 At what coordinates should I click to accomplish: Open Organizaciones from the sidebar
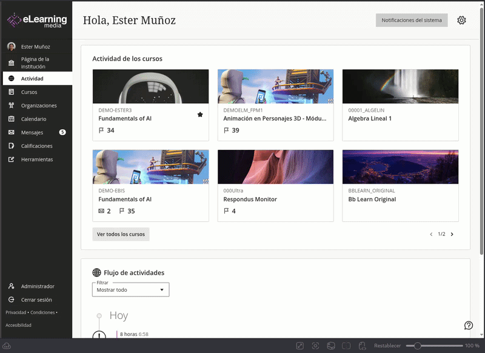(x=38, y=106)
